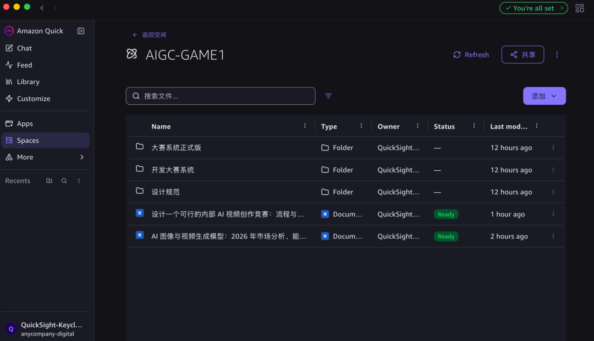The height and width of the screenshot is (341, 594).
Task: Click Ready status of 2 hours ago document
Action: [x=446, y=237]
